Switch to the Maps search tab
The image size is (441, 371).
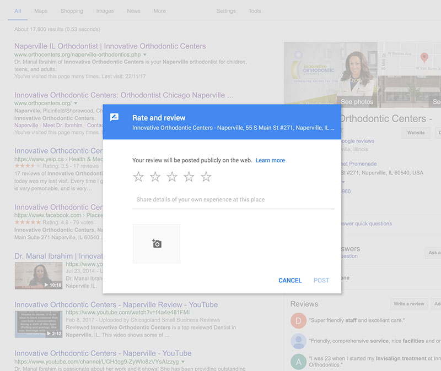[41, 11]
